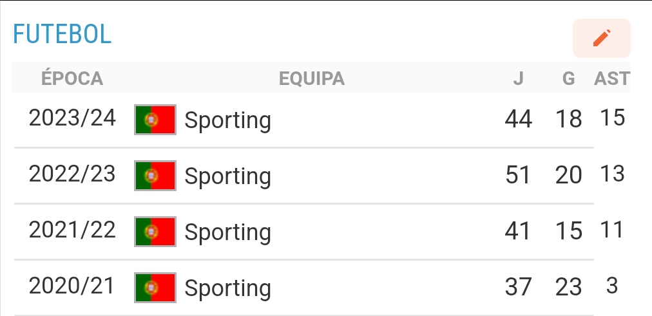Viewport: 652px width, 316px height.
Task: Sort by the AST assists column header
Action: tap(612, 79)
